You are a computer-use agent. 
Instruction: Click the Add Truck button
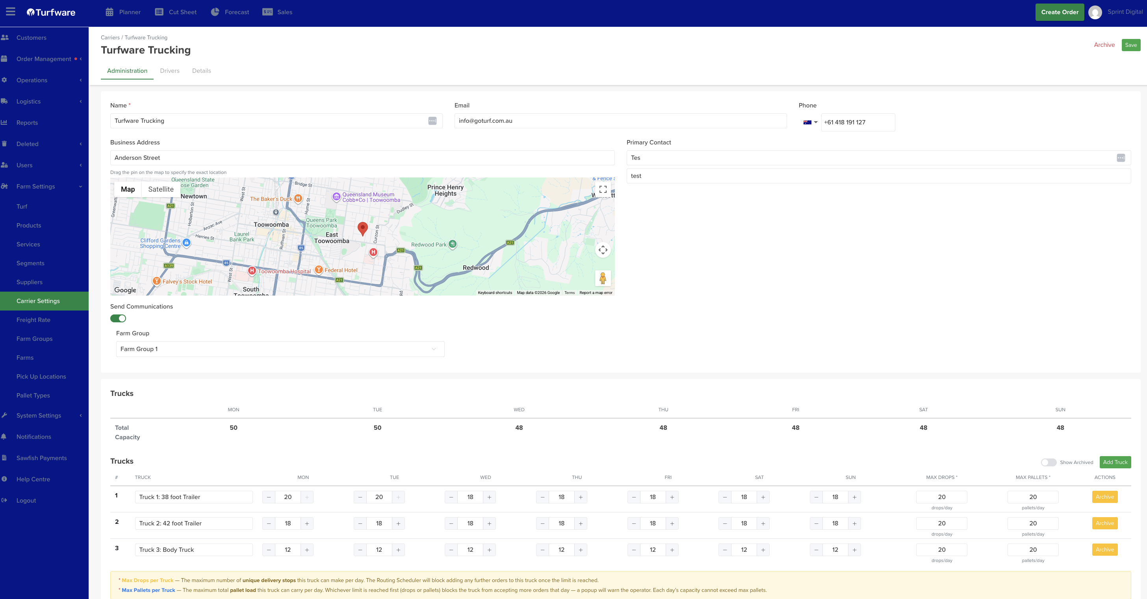click(x=1115, y=462)
